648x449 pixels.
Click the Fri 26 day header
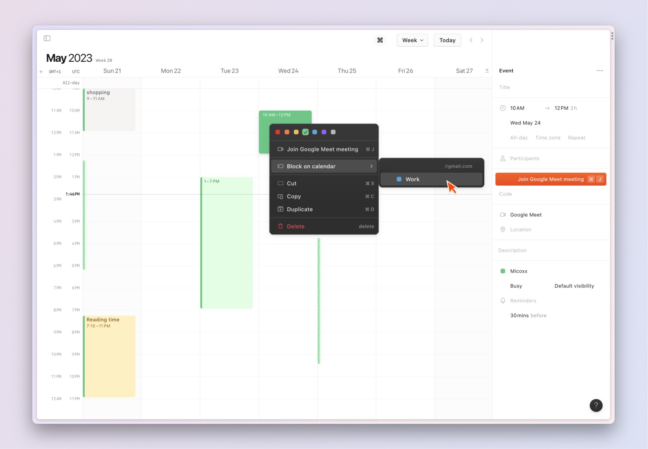[406, 71]
